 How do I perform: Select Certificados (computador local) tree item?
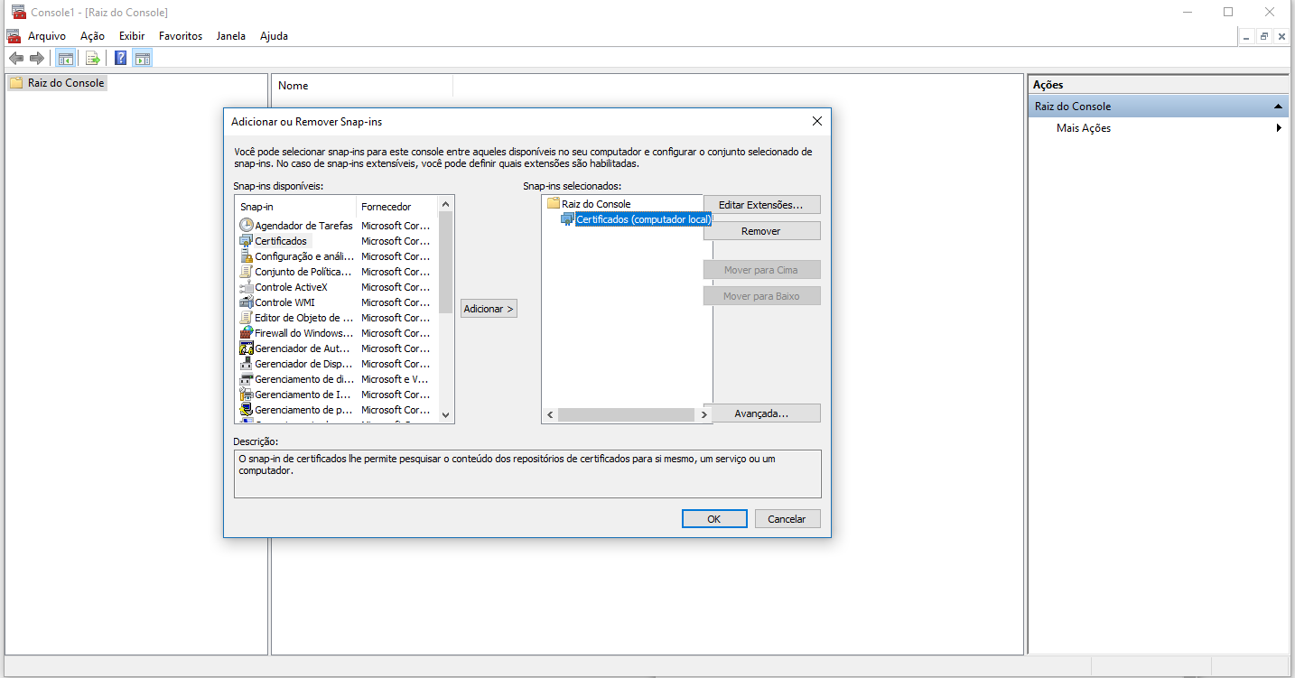click(643, 219)
